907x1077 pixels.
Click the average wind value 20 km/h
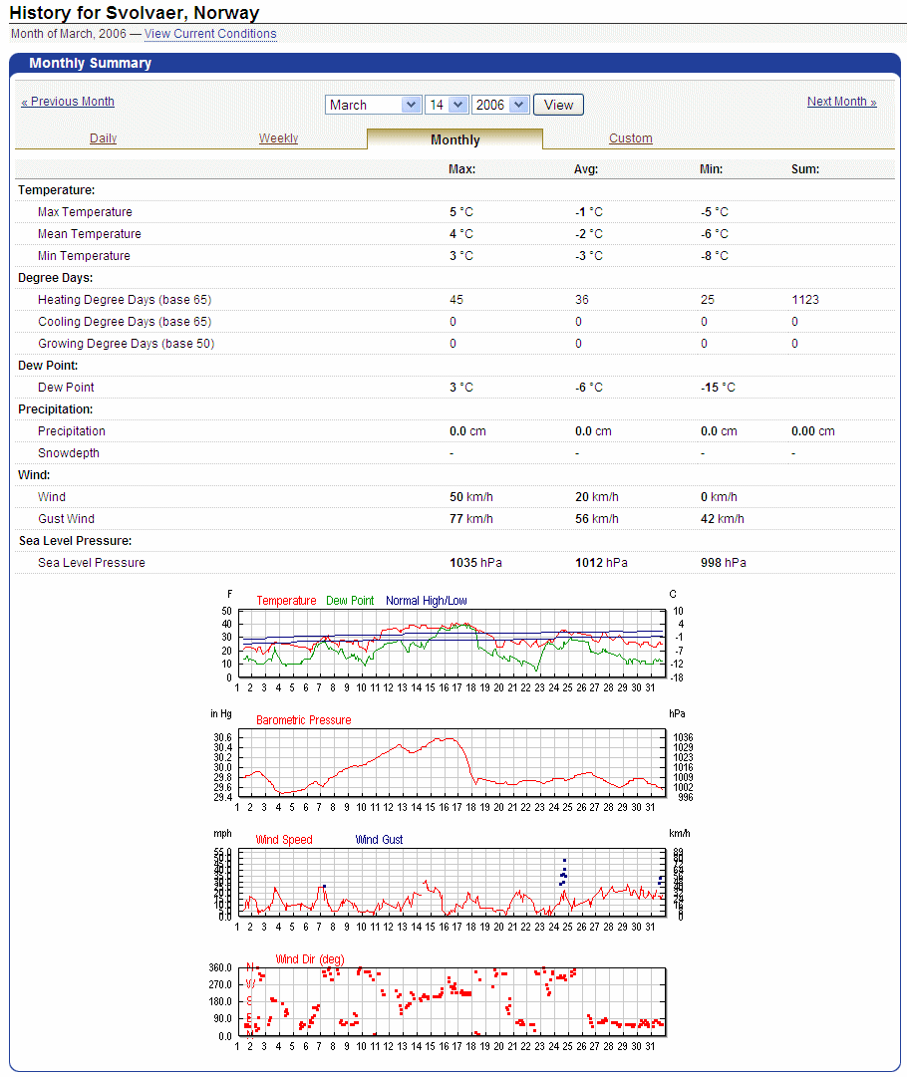click(x=597, y=497)
